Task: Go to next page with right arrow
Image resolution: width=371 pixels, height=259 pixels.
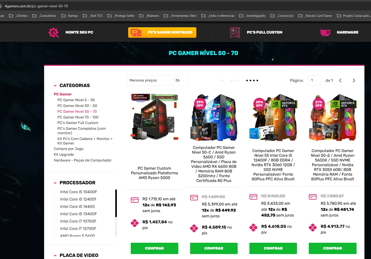Action: click(354, 80)
